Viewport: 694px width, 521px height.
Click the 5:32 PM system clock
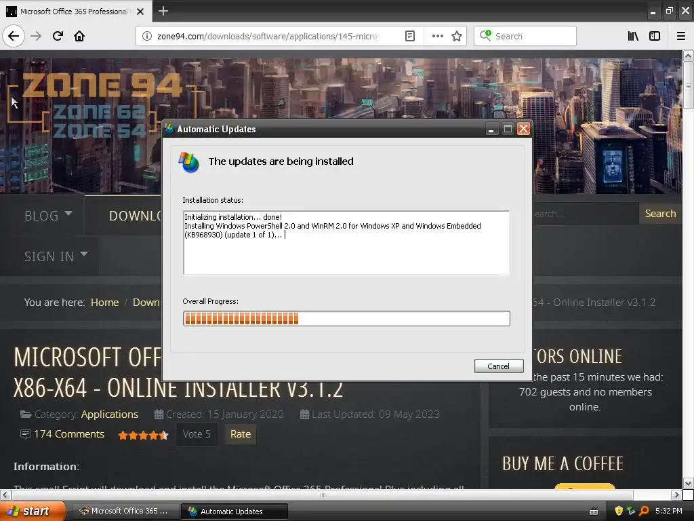(669, 511)
